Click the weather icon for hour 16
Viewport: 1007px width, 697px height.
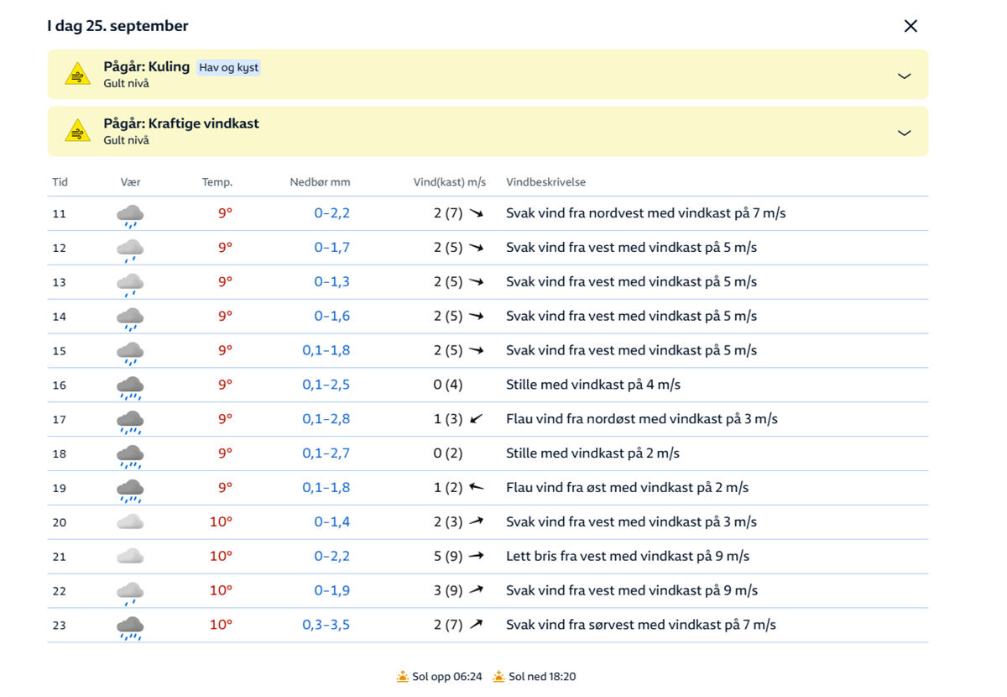130,386
